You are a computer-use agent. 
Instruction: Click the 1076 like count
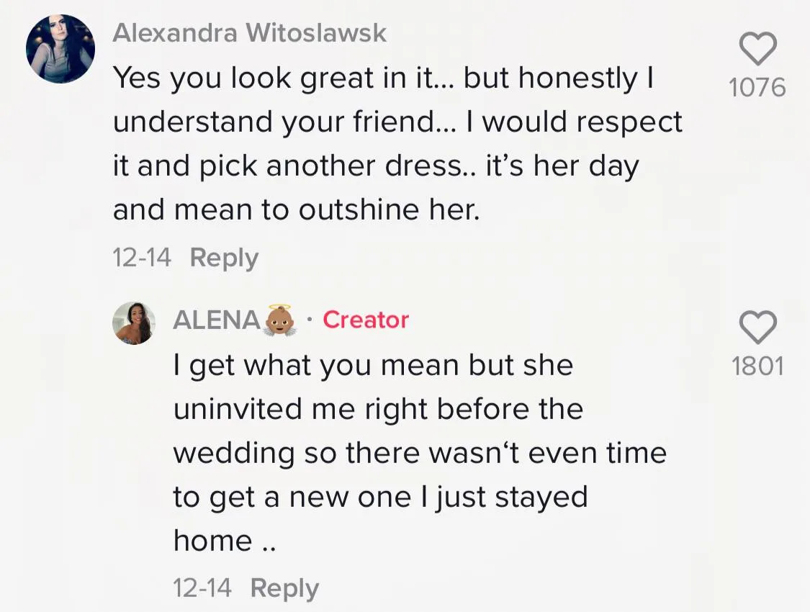click(757, 88)
